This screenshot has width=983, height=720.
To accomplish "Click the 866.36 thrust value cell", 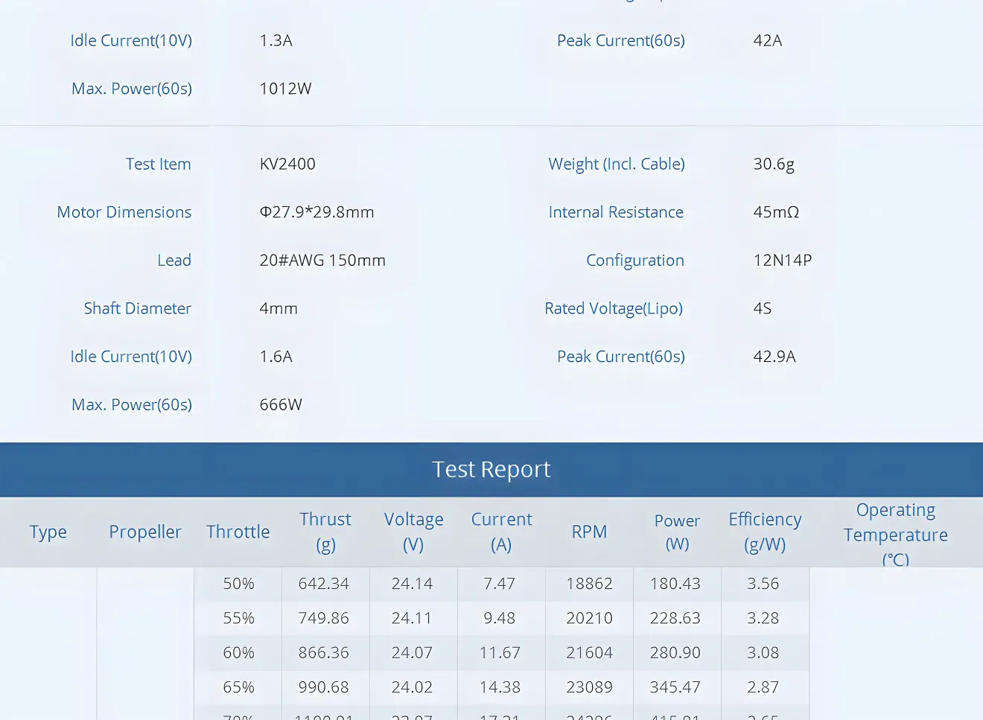I will [x=324, y=653].
